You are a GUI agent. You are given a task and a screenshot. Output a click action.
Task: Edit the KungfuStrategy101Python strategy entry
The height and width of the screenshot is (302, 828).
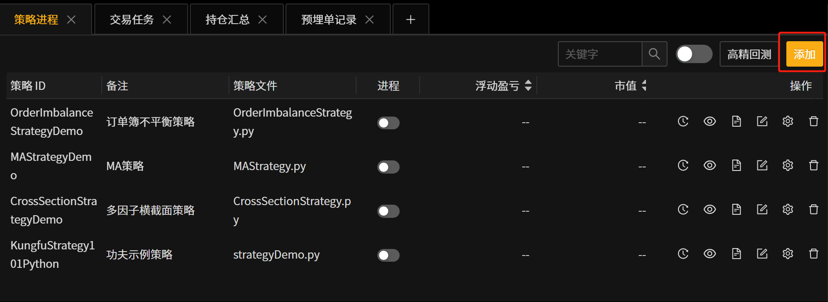tap(762, 254)
